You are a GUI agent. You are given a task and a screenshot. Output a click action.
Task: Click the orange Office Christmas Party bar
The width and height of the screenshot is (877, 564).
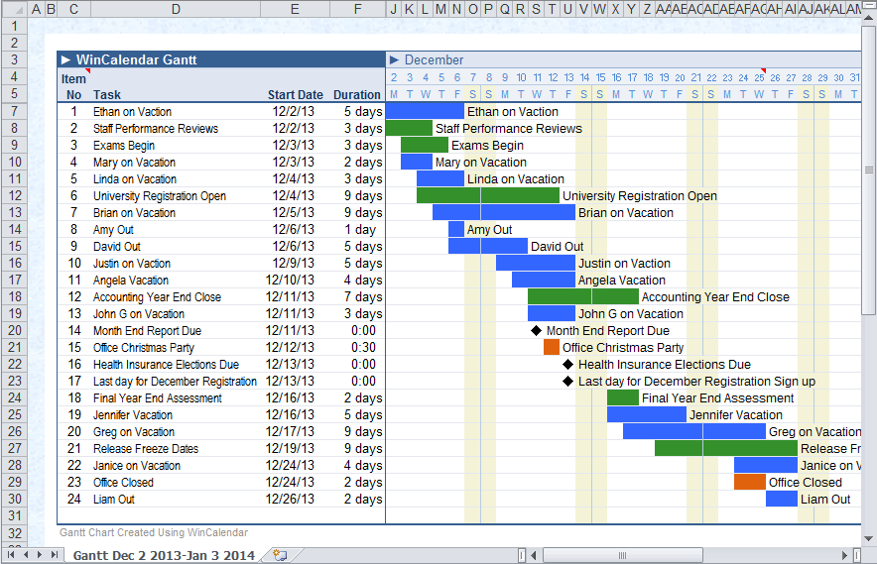pos(552,348)
